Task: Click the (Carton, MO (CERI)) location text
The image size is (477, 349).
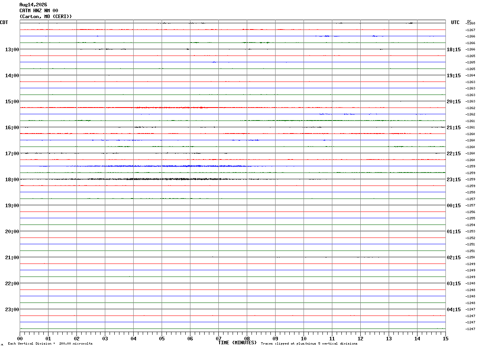Action: pyautogui.click(x=46, y=17)
